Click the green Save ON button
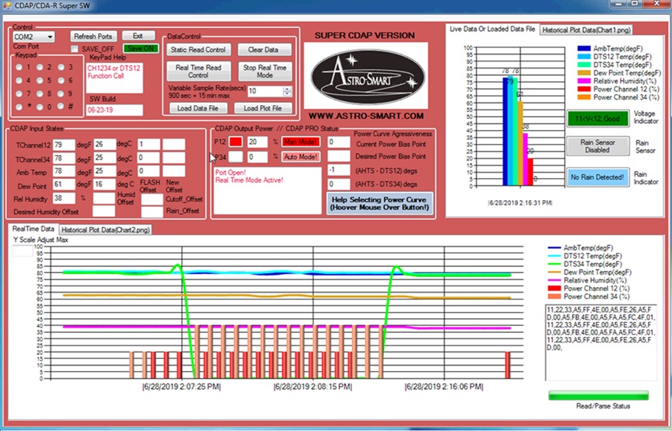Screen dimensions: 672x431 point(141,48)
